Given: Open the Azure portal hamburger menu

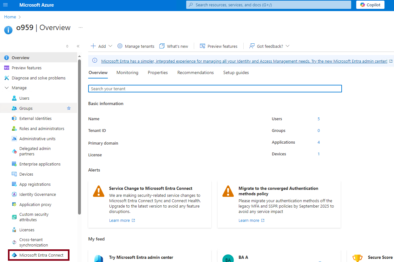Looking at the screenshot, I should click(x=5, y=5).
